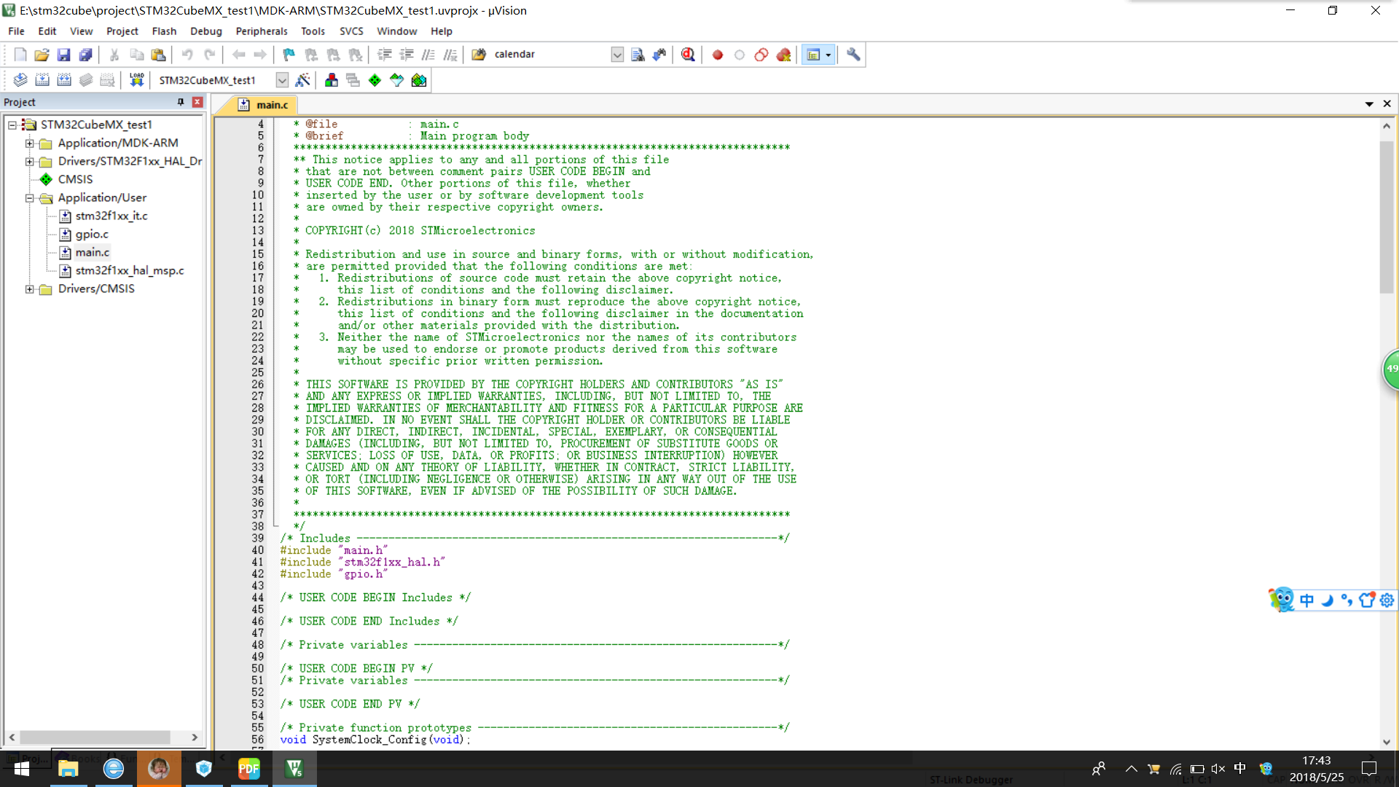
Task: Click the editor vertical scrollbar thumb
Action: 1386,216
